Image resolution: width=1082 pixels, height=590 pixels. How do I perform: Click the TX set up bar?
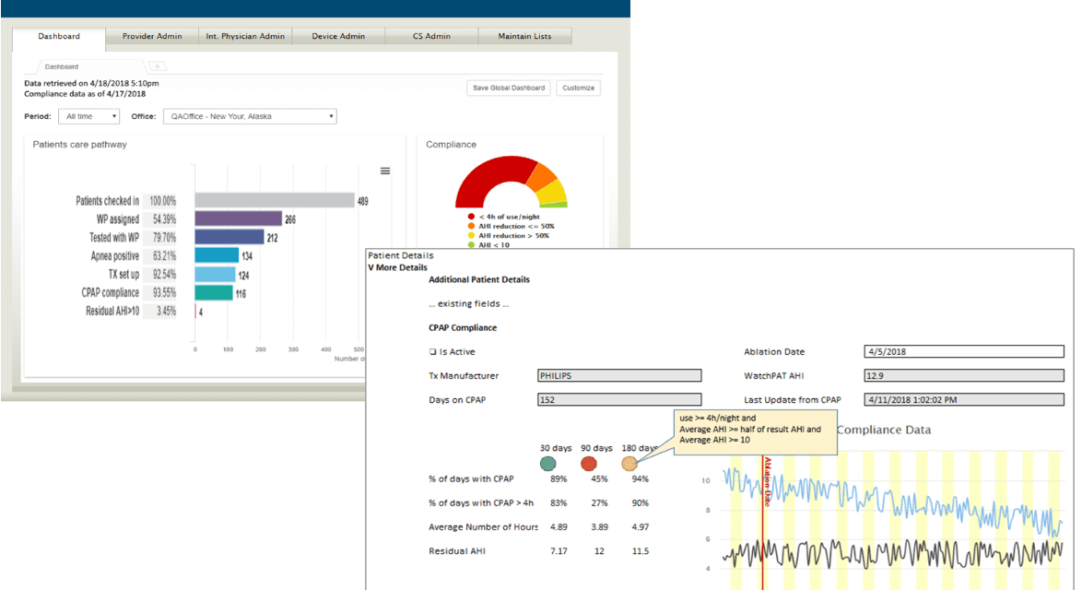click(x=216, y=274)
